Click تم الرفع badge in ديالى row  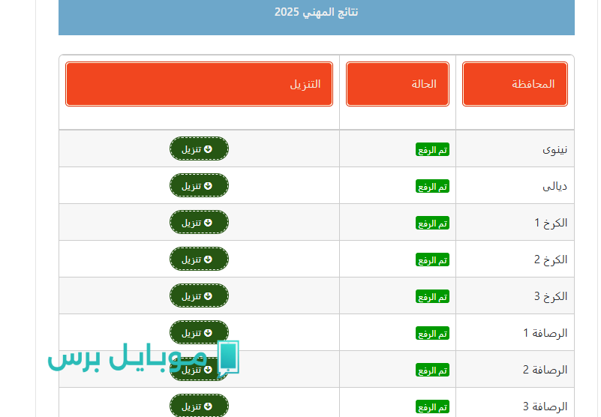[x=432, y=186]
